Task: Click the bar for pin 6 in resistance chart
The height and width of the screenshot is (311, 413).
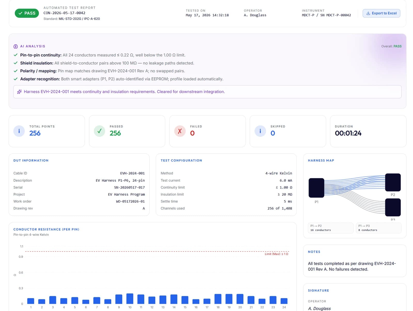Action: [86, 302]
